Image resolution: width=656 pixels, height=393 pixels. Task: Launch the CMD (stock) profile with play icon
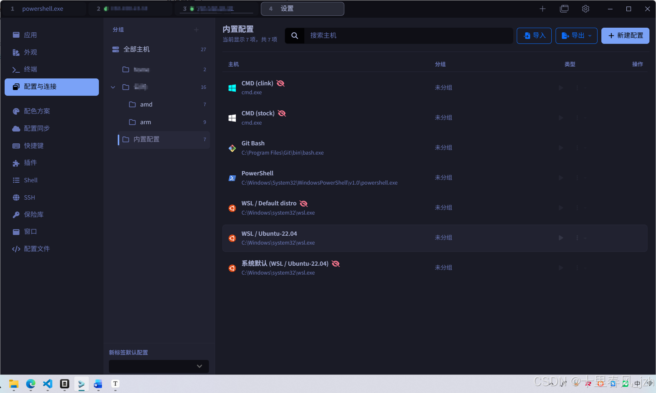(561, 118)
